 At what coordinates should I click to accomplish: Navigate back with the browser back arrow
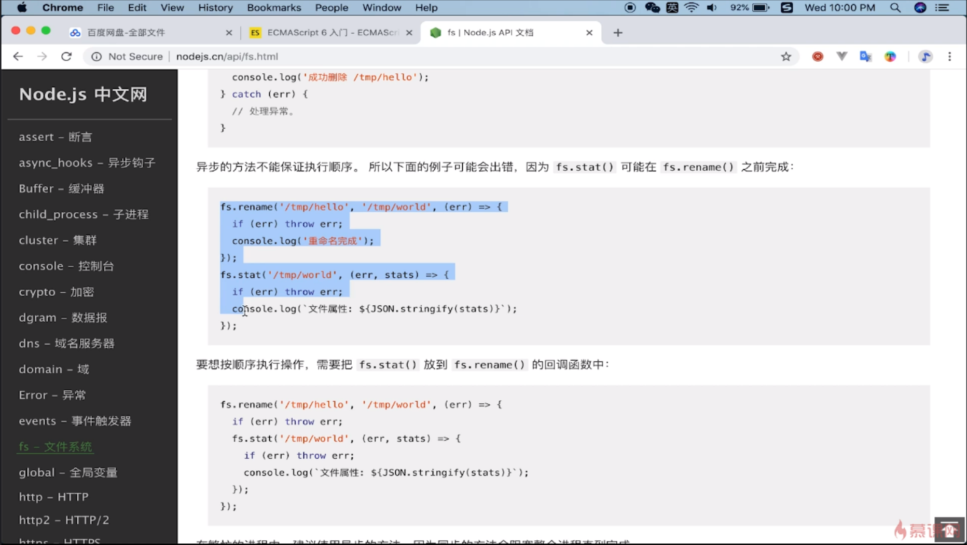point(18,56)
